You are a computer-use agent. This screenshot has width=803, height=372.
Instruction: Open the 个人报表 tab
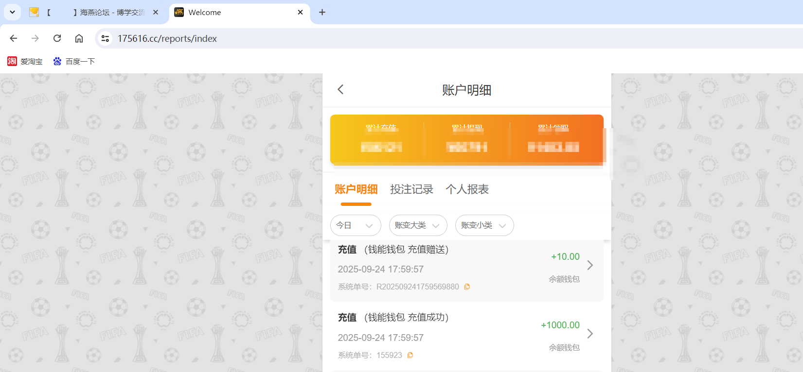[467, 189]
